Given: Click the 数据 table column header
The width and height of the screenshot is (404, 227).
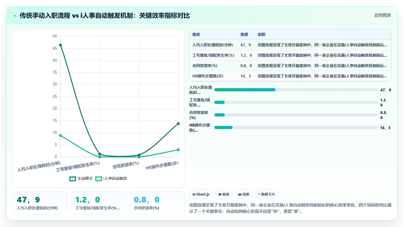Looking at the screenshot, I should tap(244, 35).
